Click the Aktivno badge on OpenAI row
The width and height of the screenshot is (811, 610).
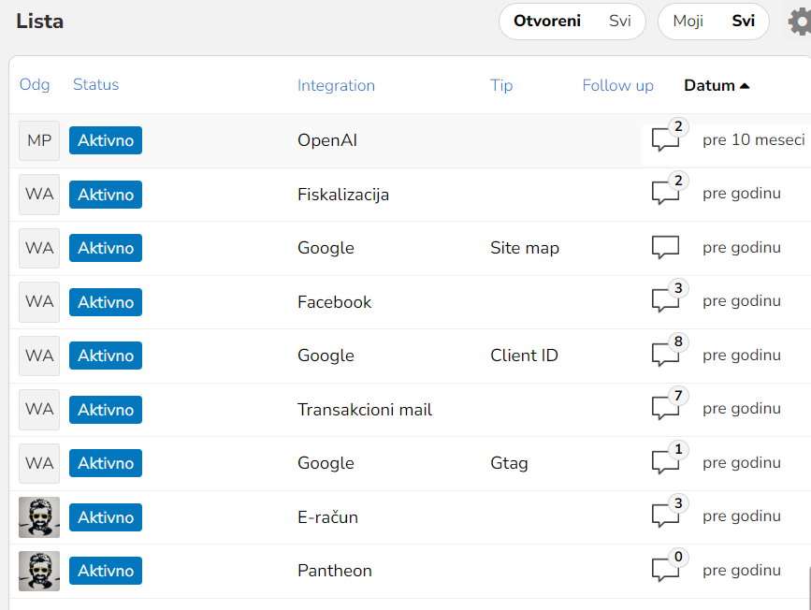(106, 140)
